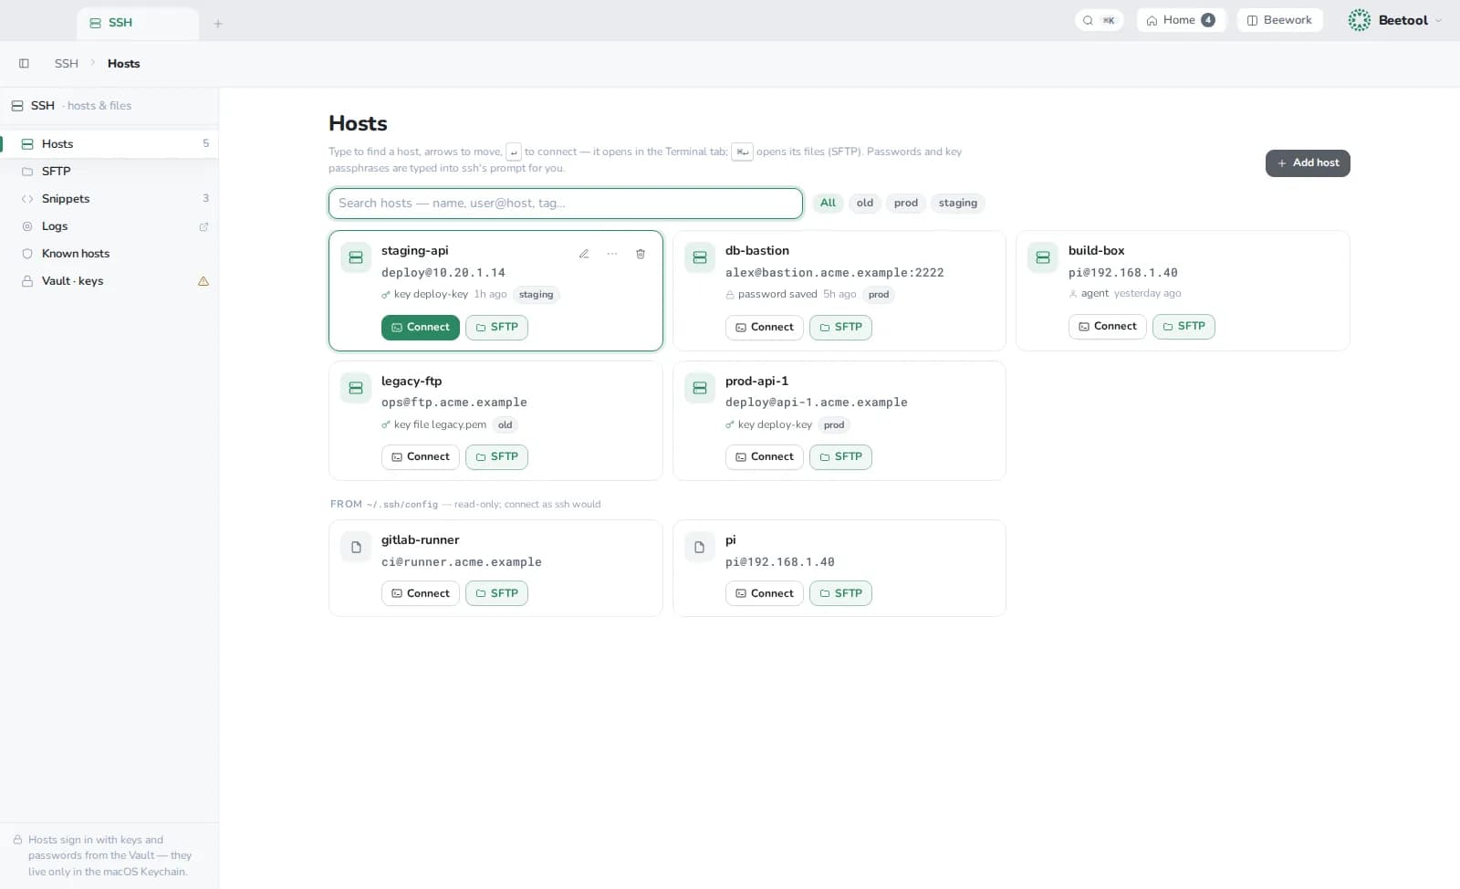Edit the staging-api host with pencil icon
This screenshot has height=889, width=1460.
(x=584, y=254)
